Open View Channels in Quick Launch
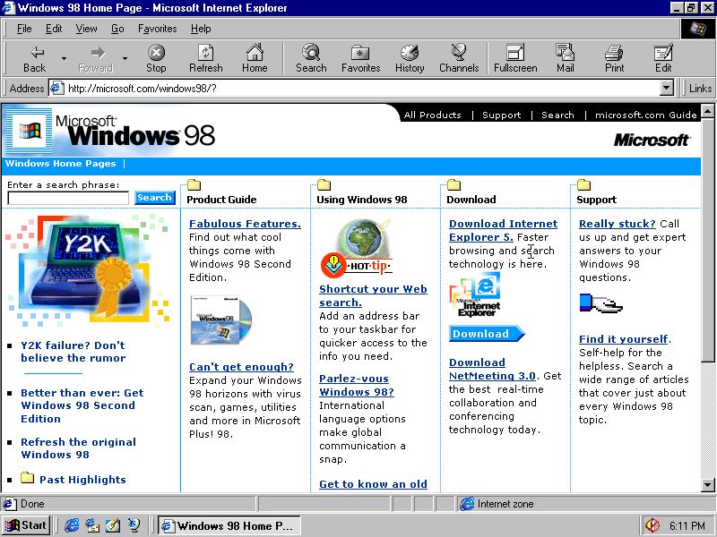Image resolution: width=717 pixels, height=537 pixels. pos(134,525)
